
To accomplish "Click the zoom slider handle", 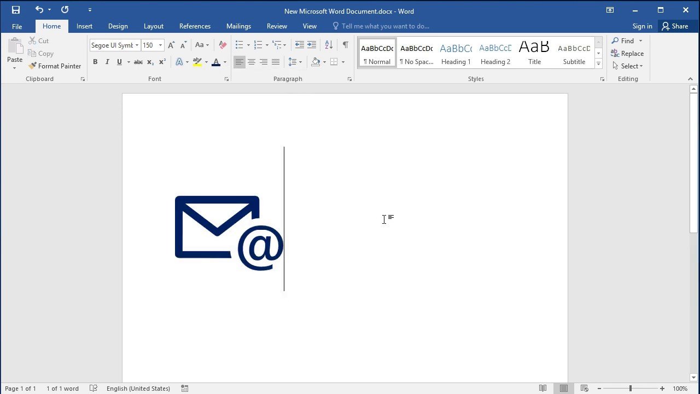I will pyautogui.click(x=630, y=389).
